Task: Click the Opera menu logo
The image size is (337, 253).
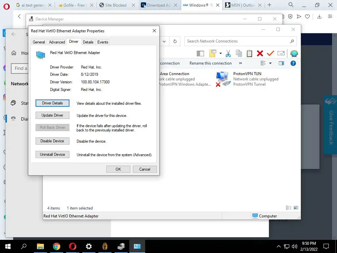Action: (7, 7)
